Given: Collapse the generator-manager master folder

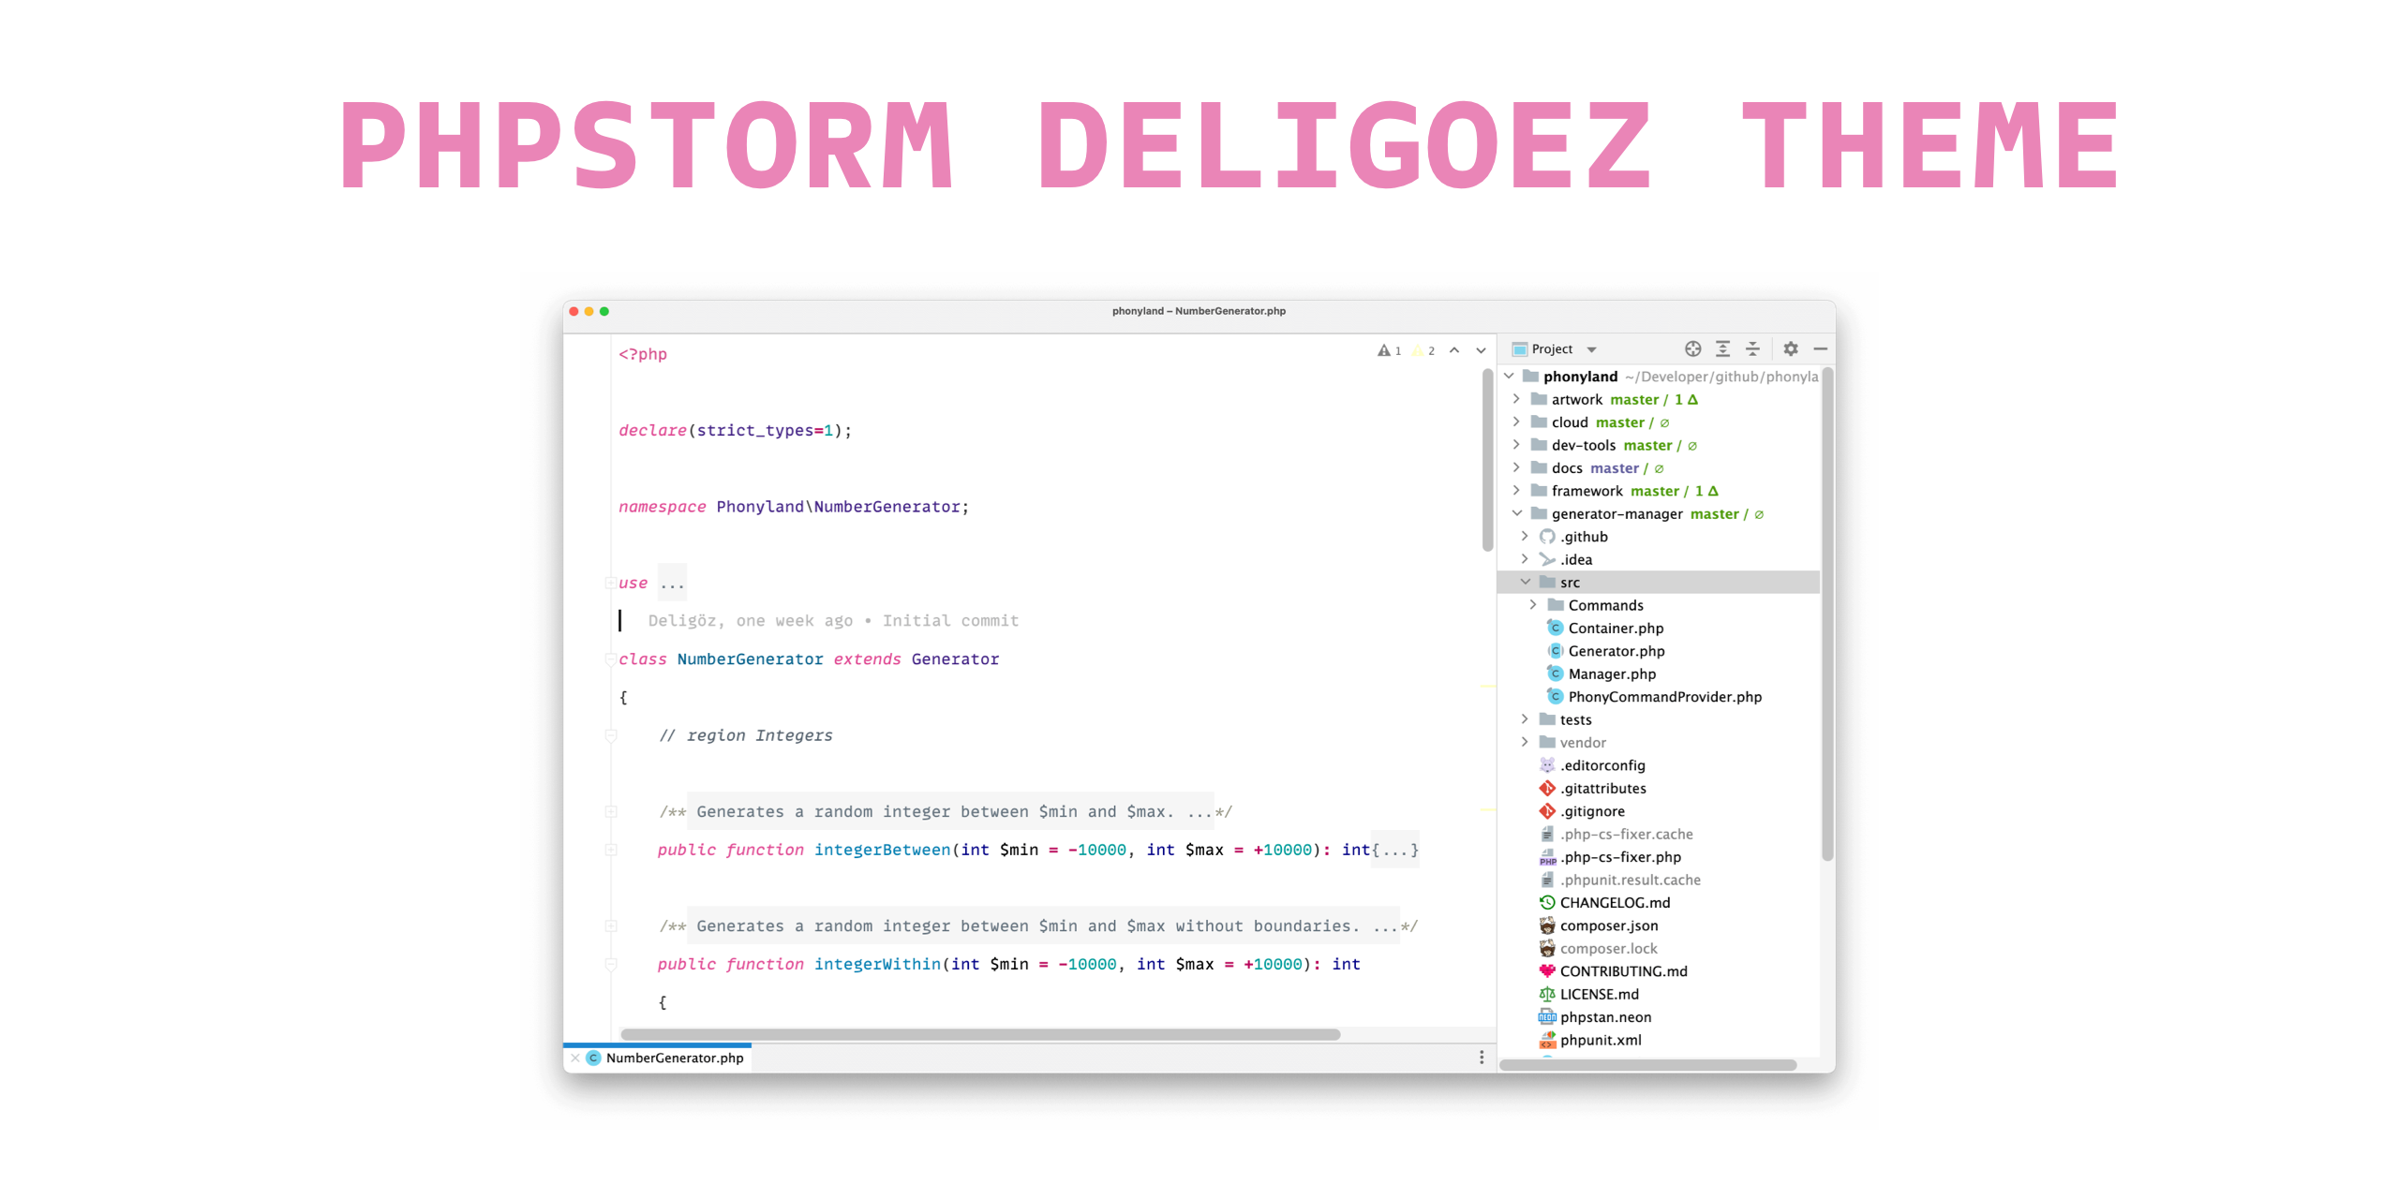Looking at the screenshot, I should 1510,512.
